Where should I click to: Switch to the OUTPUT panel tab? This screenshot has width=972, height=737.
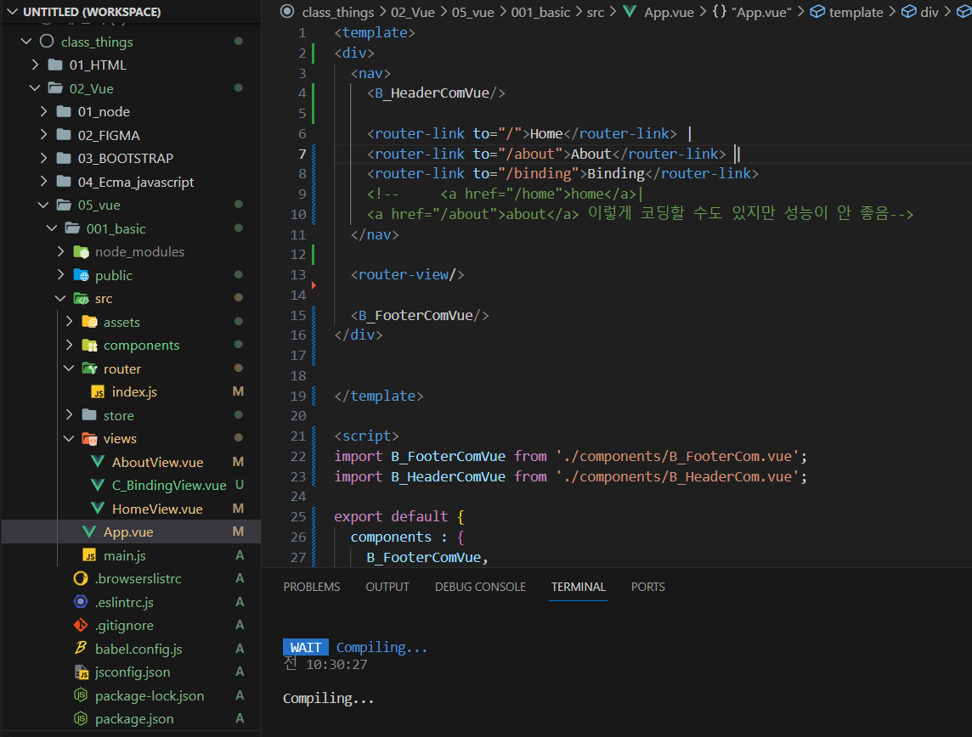click(x=387, y=587)
